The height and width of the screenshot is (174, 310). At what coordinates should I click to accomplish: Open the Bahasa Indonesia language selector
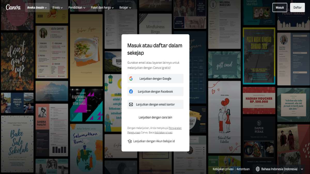pyautogui.click(x=280, y=169)
